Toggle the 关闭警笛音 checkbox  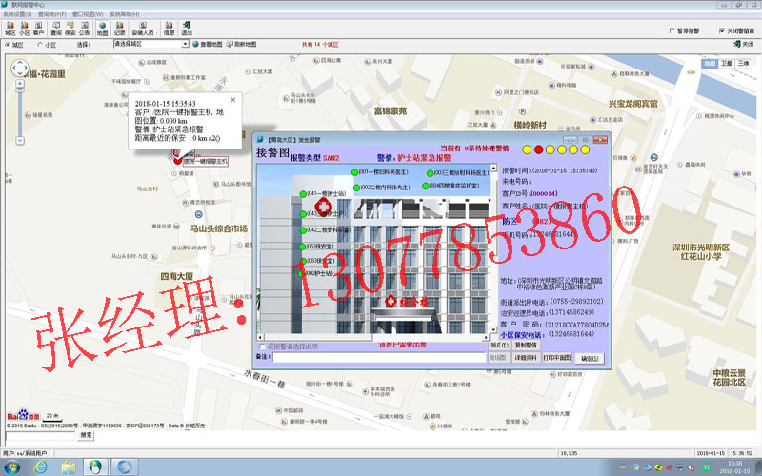721,30
